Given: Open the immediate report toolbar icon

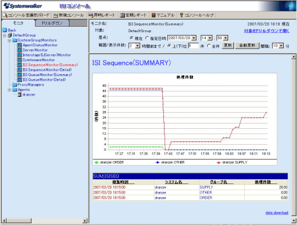Looking at the screenshot, I should (91, 15).
